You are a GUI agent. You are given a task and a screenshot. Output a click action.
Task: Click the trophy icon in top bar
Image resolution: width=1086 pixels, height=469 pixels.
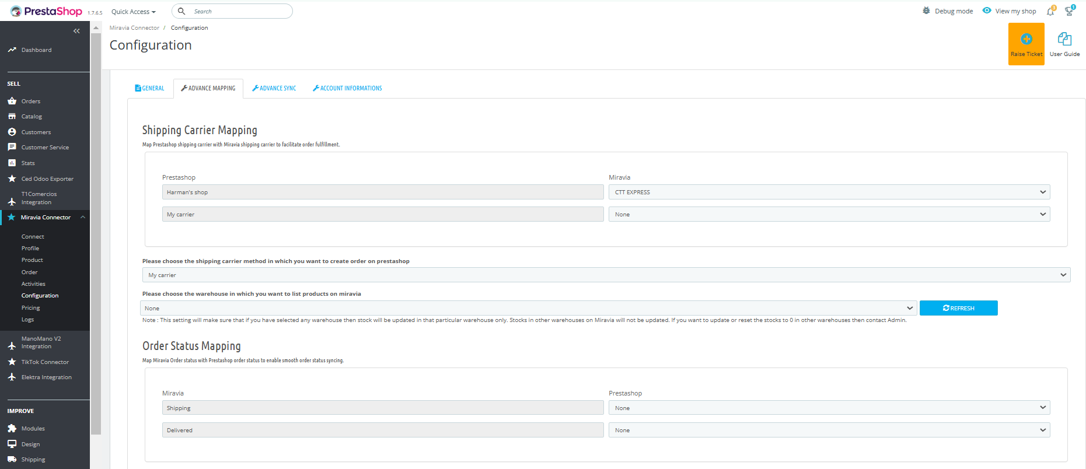click(1069, 11)
